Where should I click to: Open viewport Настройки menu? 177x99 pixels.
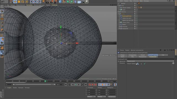[29, 5]
